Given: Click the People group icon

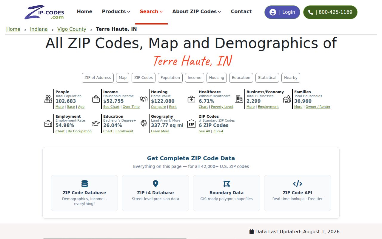Looking at the screenshot, I should point(48,99).
